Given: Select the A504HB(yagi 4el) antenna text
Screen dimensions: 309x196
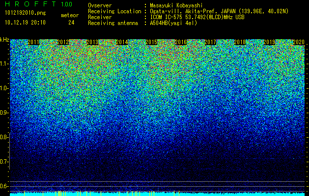Looking at the screenshot, I should [173, 23].
